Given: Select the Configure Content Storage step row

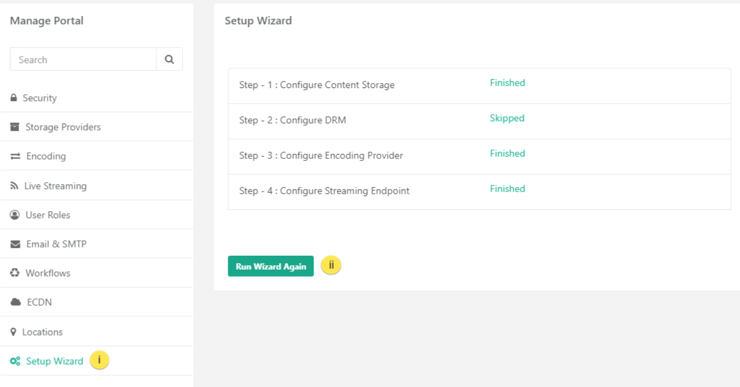Looking at the screenshot, I should pos(480,86).
